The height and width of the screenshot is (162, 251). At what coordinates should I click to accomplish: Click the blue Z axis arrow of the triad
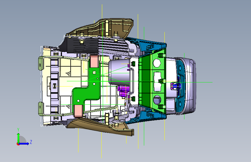tap(24, 144)
